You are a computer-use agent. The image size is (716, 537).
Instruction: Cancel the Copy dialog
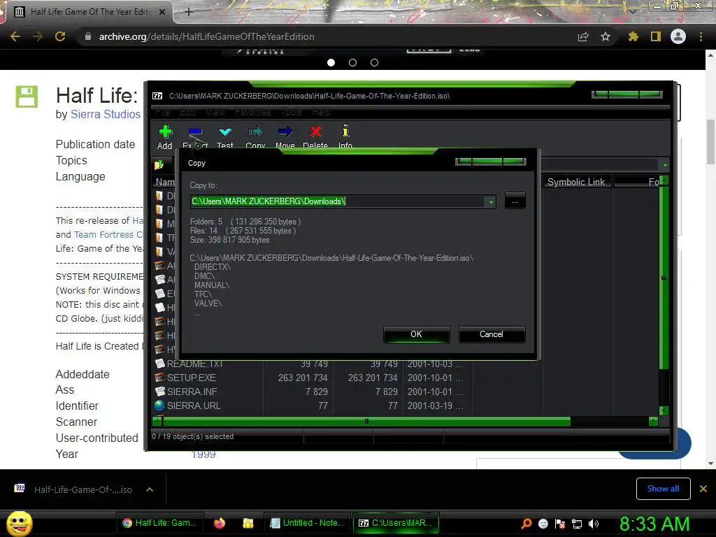click(492, 334)
